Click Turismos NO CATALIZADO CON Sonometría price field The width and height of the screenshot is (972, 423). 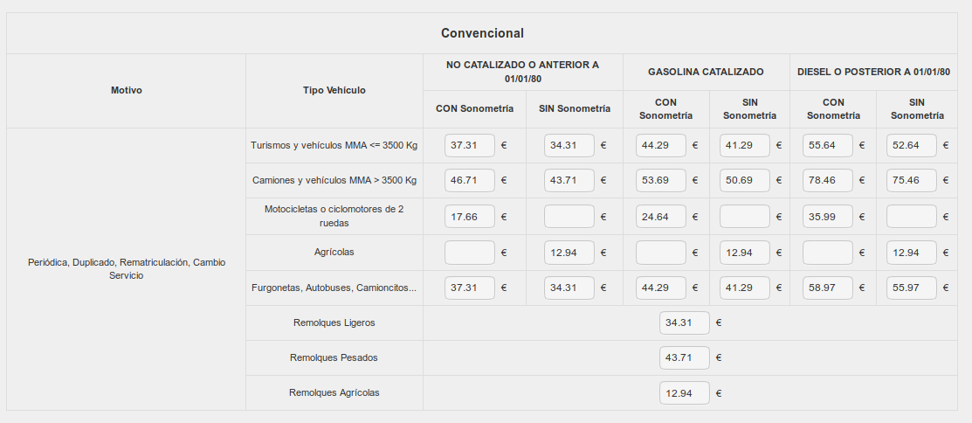click(x=470, y=145)
